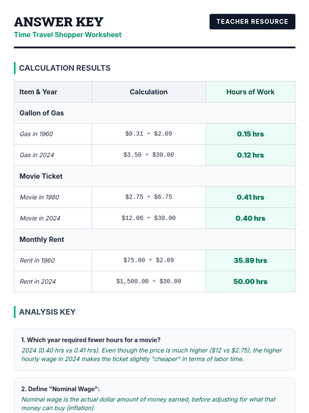Select the 50.00 hrs result cell
The height and width of the screenshot is (413, 309).
point(250,282)
